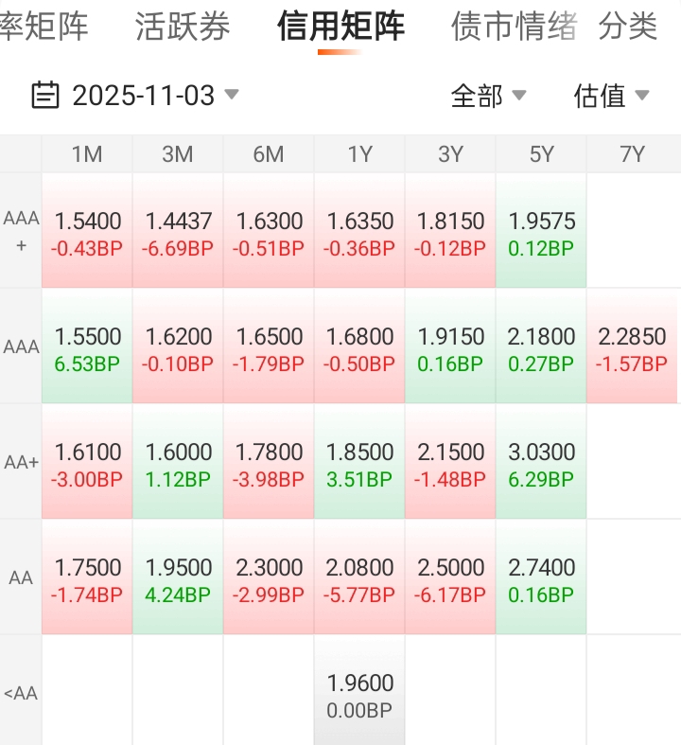The height and width of the screenshot is (745, 681).
Task: Select the 信用矩阵 tab
Action: pos(340,27)
